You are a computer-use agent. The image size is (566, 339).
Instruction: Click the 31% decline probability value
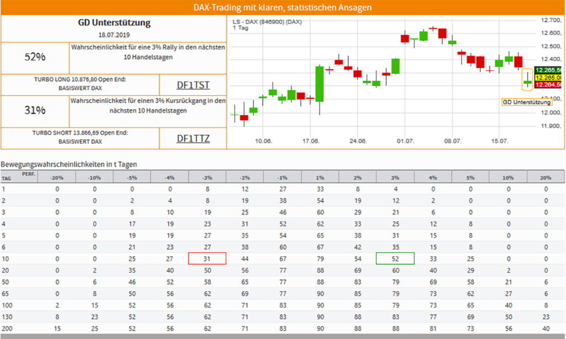pyautogui.click(x=35, y=110)
